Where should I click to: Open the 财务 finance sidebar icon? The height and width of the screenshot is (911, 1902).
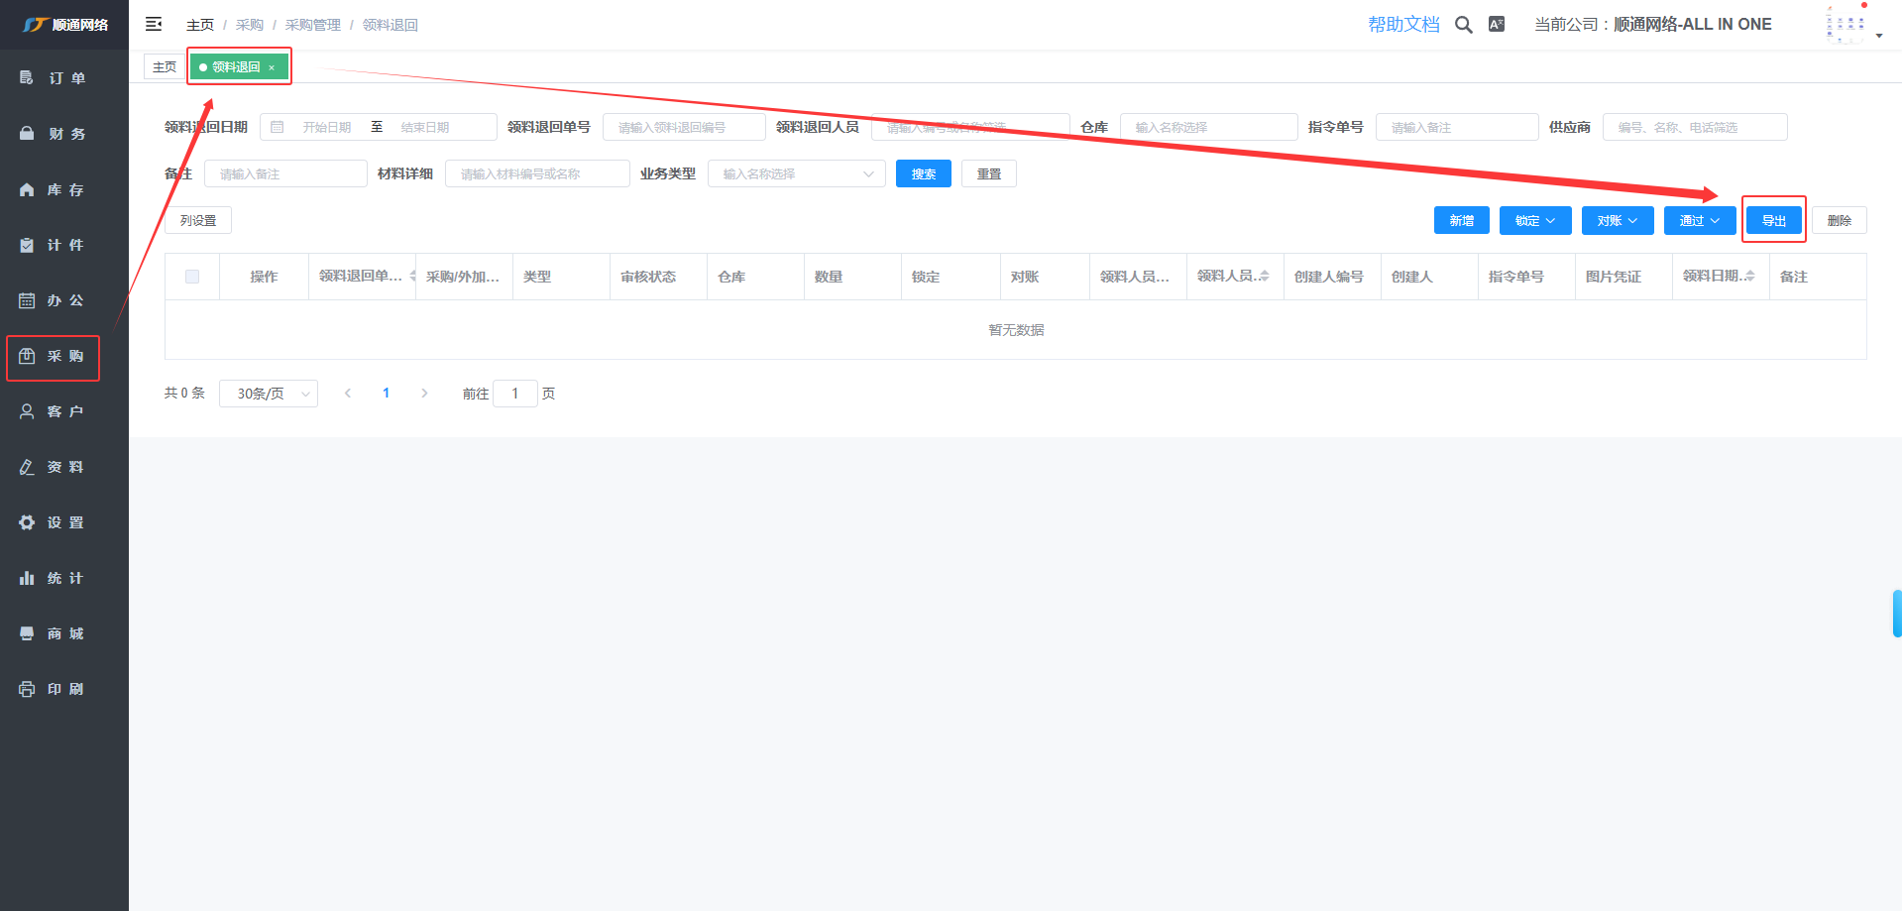click(x=27, y=134)
